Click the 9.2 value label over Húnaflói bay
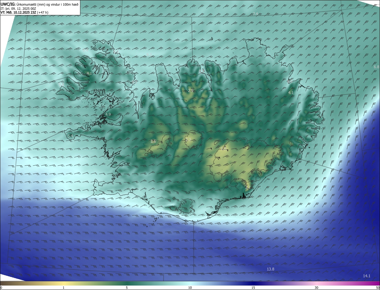Viewport: 380px width, 290px height. (149, 54)
